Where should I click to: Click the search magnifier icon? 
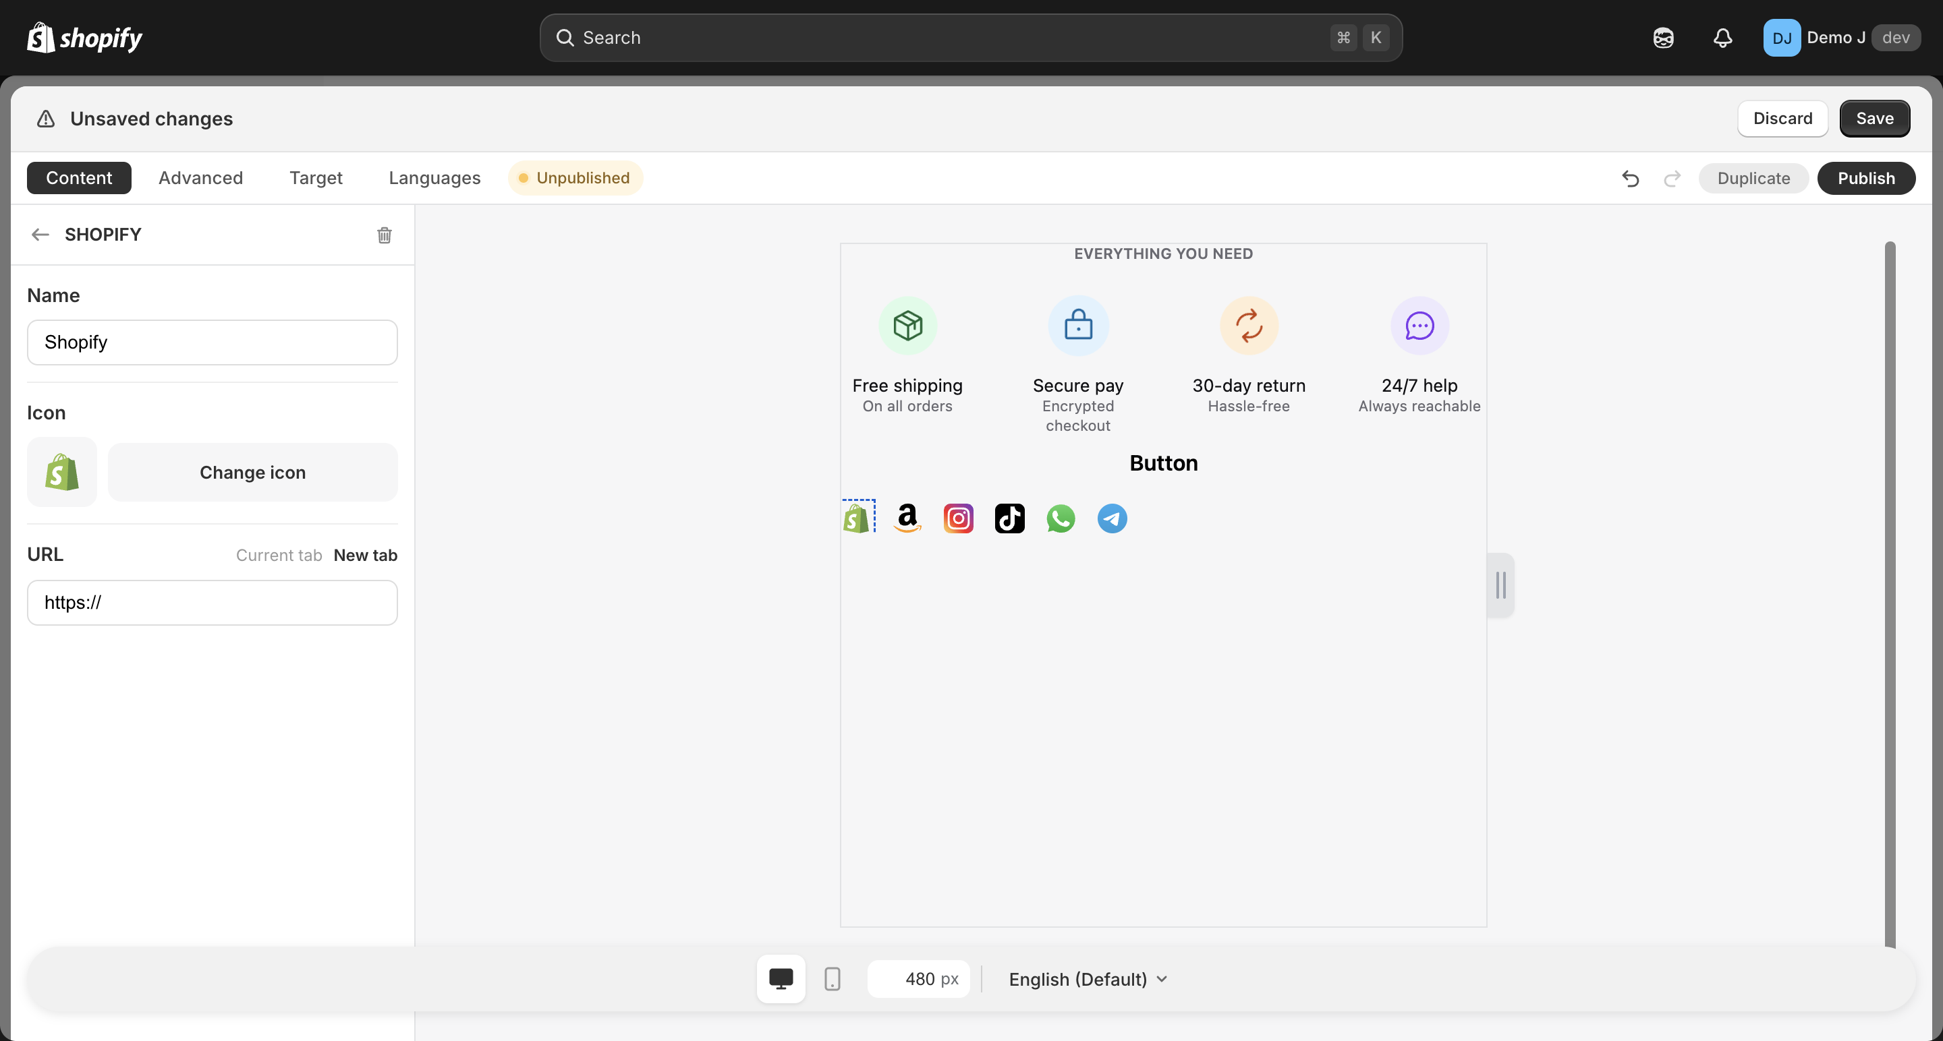[x=565, y=38]
